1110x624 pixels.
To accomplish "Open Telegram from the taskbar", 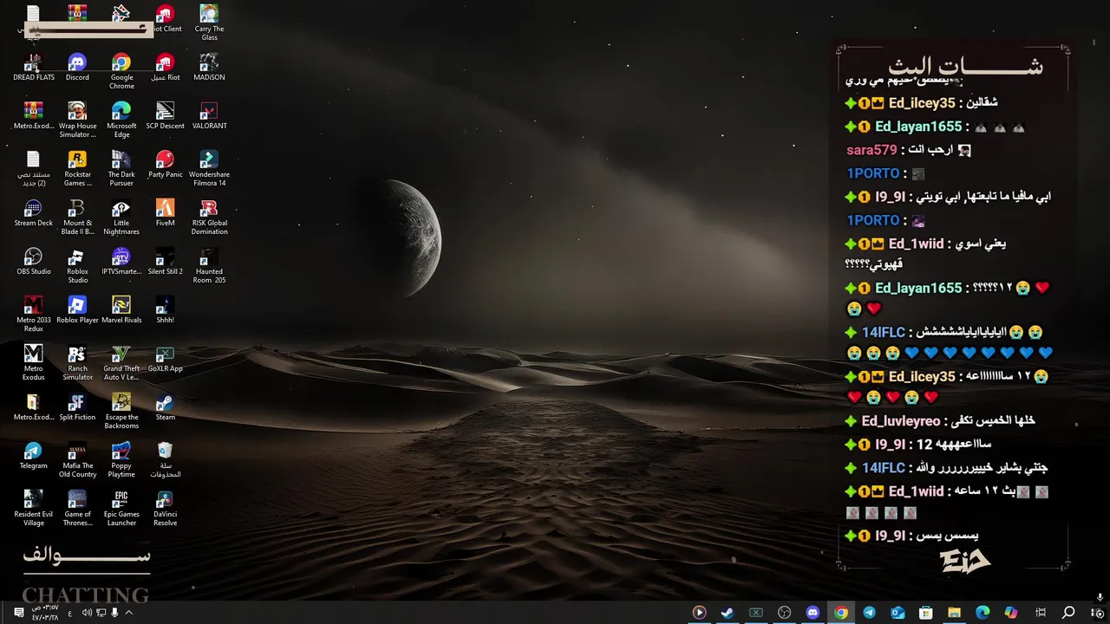I will point(869,613).
